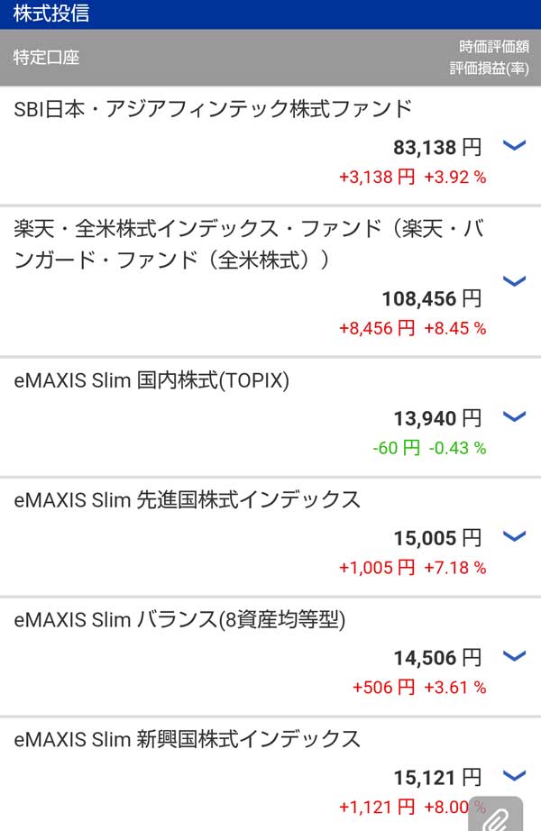Select the eMAXIS Slim 先進国株式インデックス fund name

pos(188,500)
